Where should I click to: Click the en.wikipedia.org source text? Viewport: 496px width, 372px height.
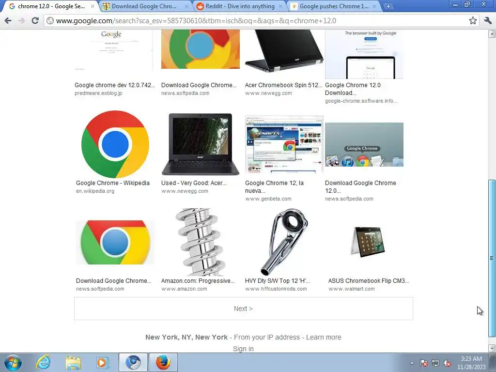[x=95, y=191]
